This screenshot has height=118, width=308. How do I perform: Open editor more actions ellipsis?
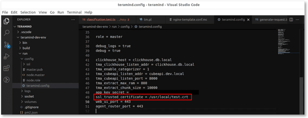click(x=297, y=20)
